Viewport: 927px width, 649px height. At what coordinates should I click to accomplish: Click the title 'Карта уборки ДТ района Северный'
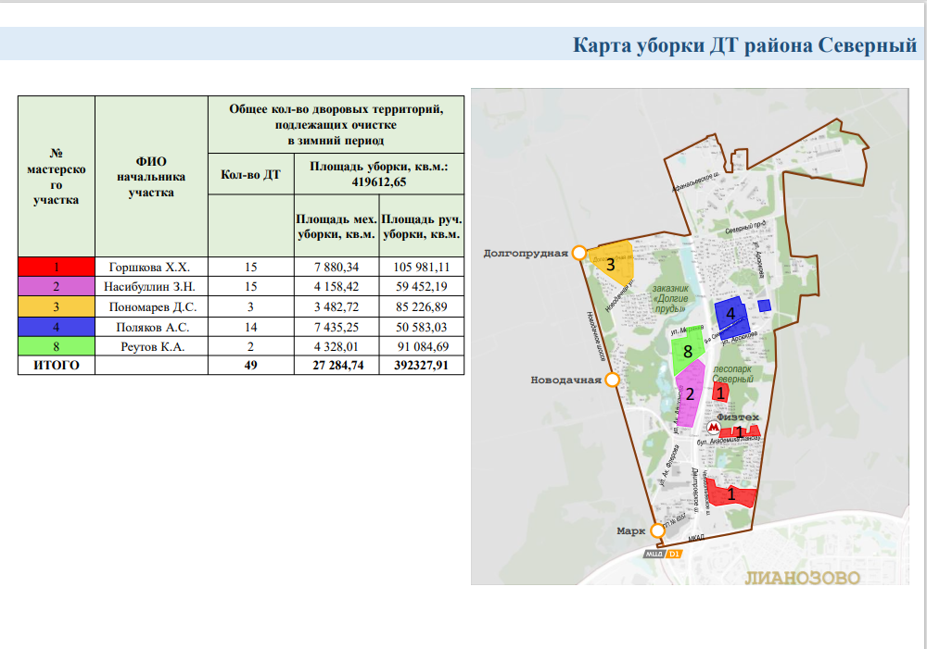coord(744,44)
